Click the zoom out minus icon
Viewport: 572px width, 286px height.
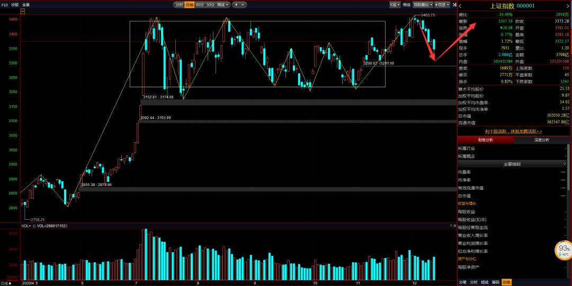[x=243, y=5]
